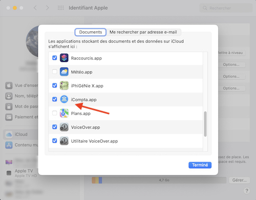The width and height of the screenshot is (256, 200).
Task: Go back with the left chevron
Action: [x=35, y=8]
